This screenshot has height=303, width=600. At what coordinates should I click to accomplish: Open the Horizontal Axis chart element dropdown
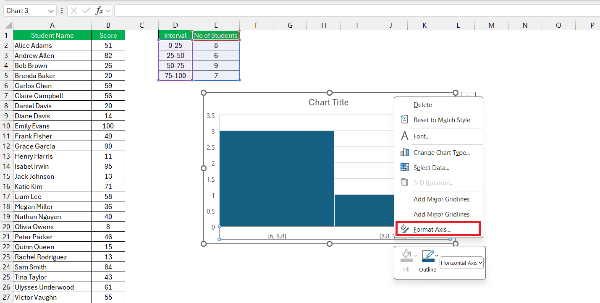pos(461,263)
